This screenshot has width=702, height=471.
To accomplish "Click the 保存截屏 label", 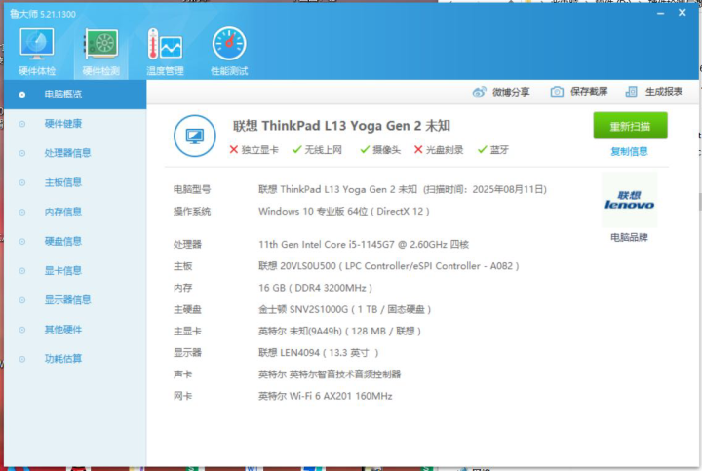I will [589, 92].
